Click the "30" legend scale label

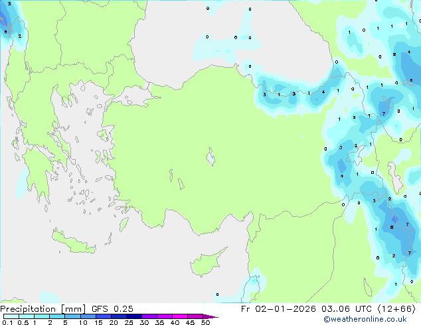pyautogui.click(x=144, y=322)
